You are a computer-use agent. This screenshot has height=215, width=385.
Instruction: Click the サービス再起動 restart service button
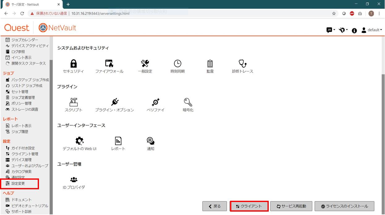pyautogui.click(x=291, y=206)
